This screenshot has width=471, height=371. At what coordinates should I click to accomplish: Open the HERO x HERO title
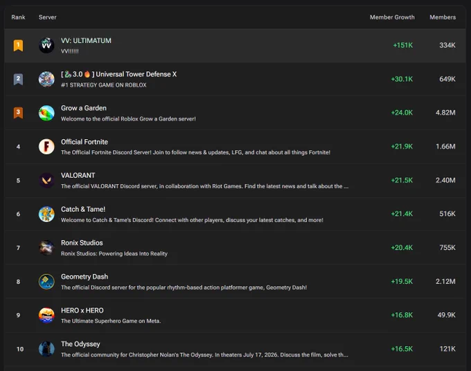tap(82, 310)
